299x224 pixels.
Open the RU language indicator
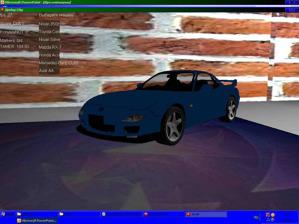tap(256, 217)
